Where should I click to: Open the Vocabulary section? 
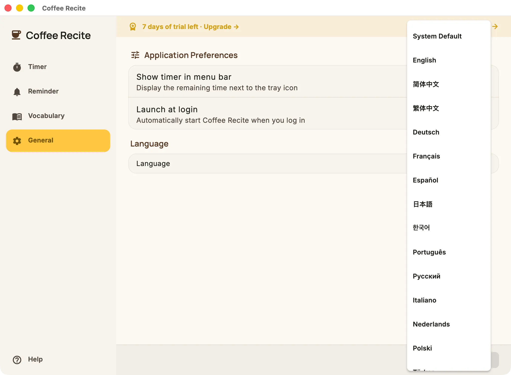58,116
